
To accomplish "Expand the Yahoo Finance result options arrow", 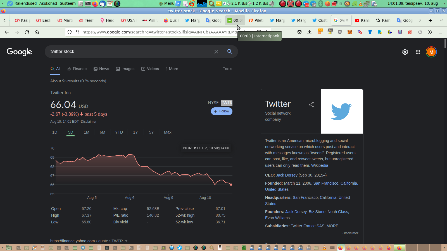I will (126, 241).
